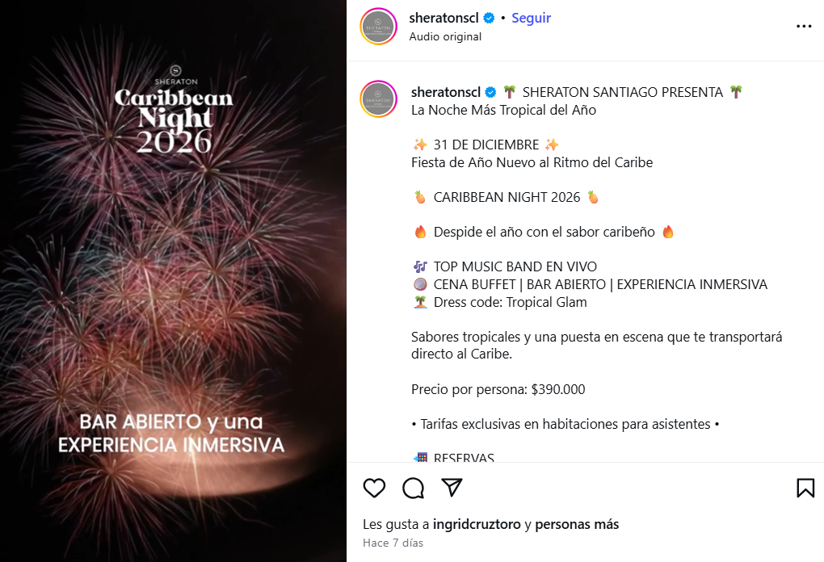Click the verified badge in the caption
Image resolution: width=824 pixels, height=562 pixels.
point(490,92)
